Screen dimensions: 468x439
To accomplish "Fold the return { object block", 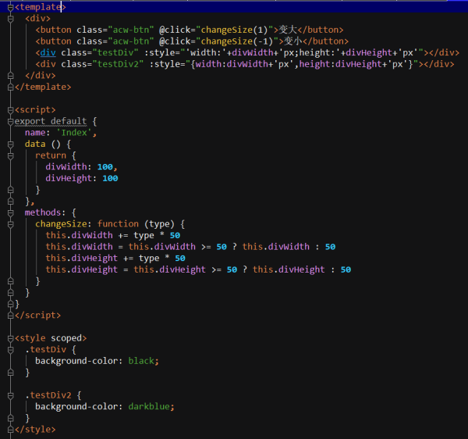I will coord(10,155).
